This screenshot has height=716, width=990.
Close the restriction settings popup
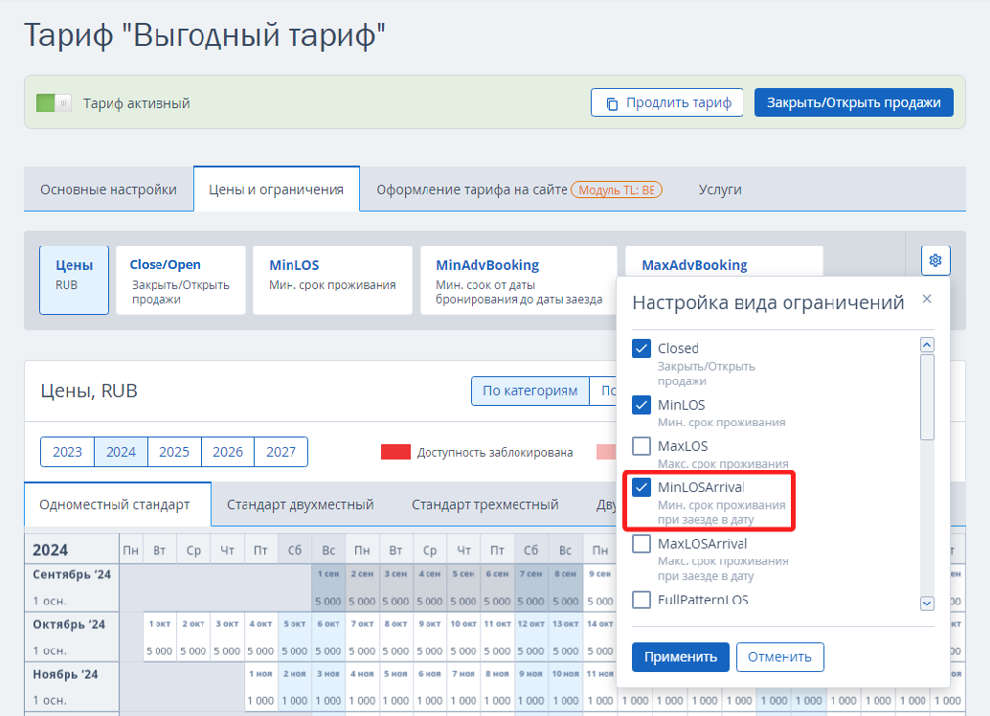coord(927,299)
